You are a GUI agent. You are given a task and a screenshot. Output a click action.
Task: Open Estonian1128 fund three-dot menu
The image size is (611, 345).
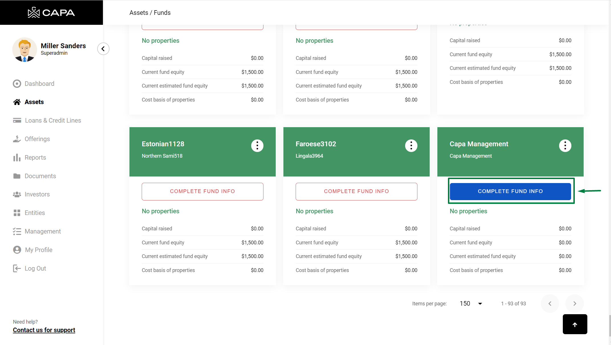(x=257, y=146)
